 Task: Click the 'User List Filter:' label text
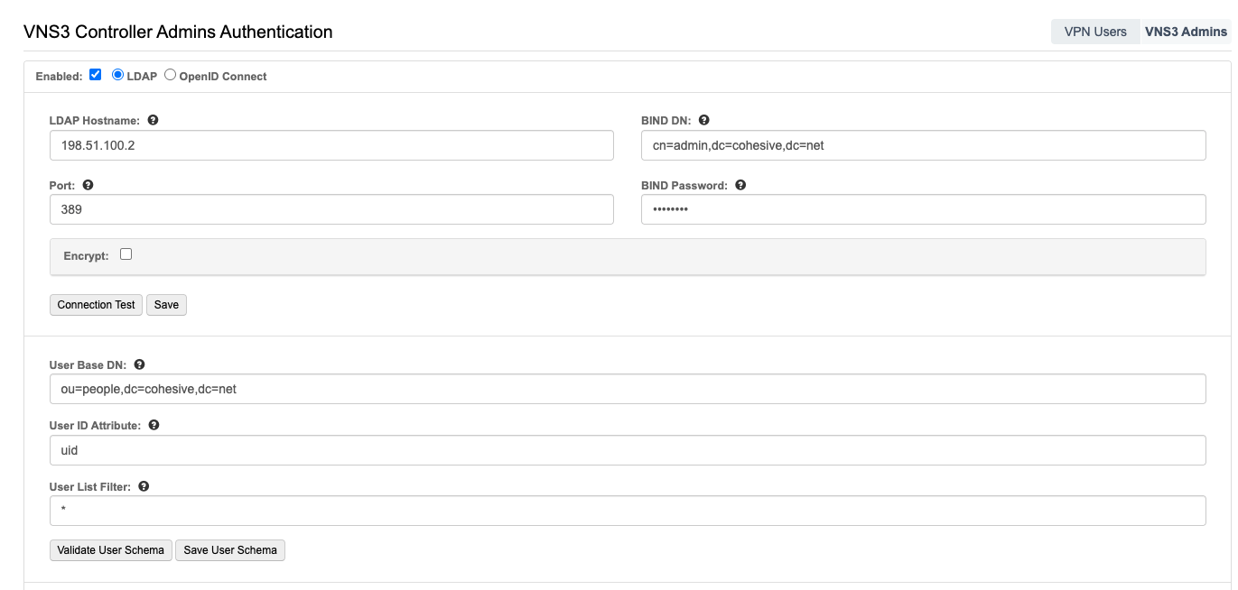(x=90, y=487)
